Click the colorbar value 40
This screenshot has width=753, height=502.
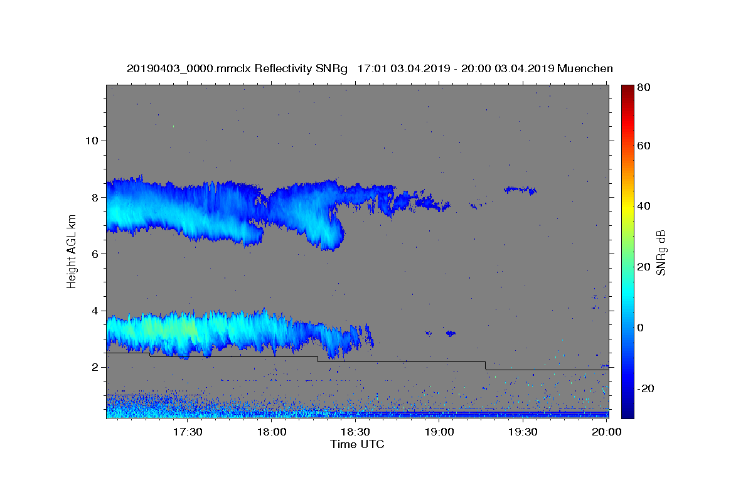pos(644,206)
